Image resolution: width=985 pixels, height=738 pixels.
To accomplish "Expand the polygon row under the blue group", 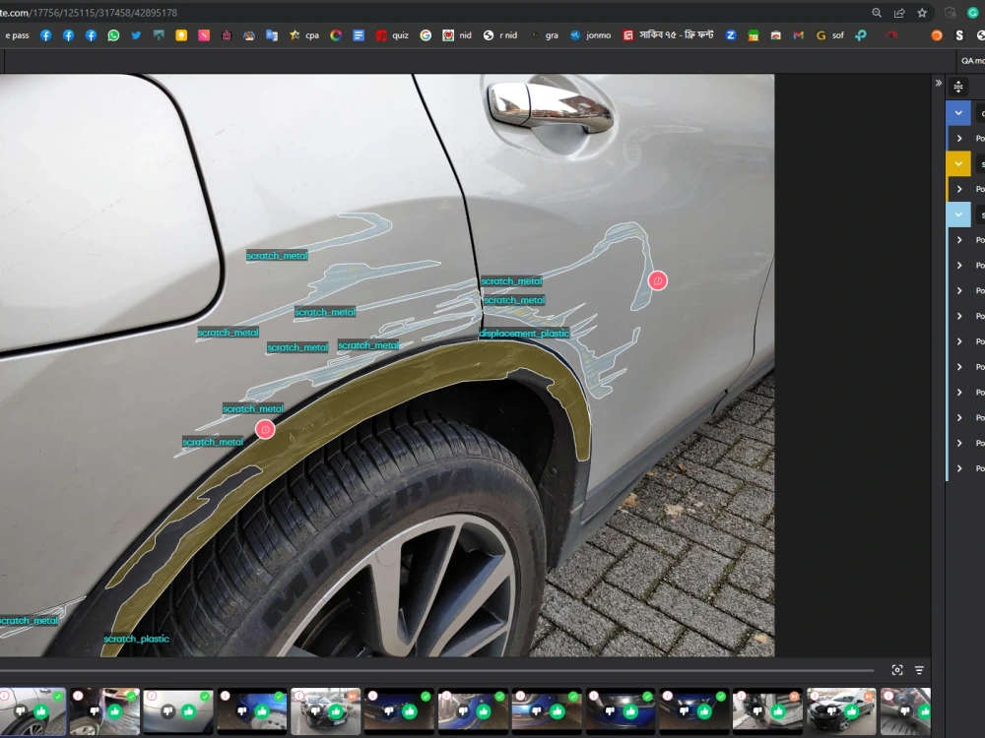I will click(959, 138).
